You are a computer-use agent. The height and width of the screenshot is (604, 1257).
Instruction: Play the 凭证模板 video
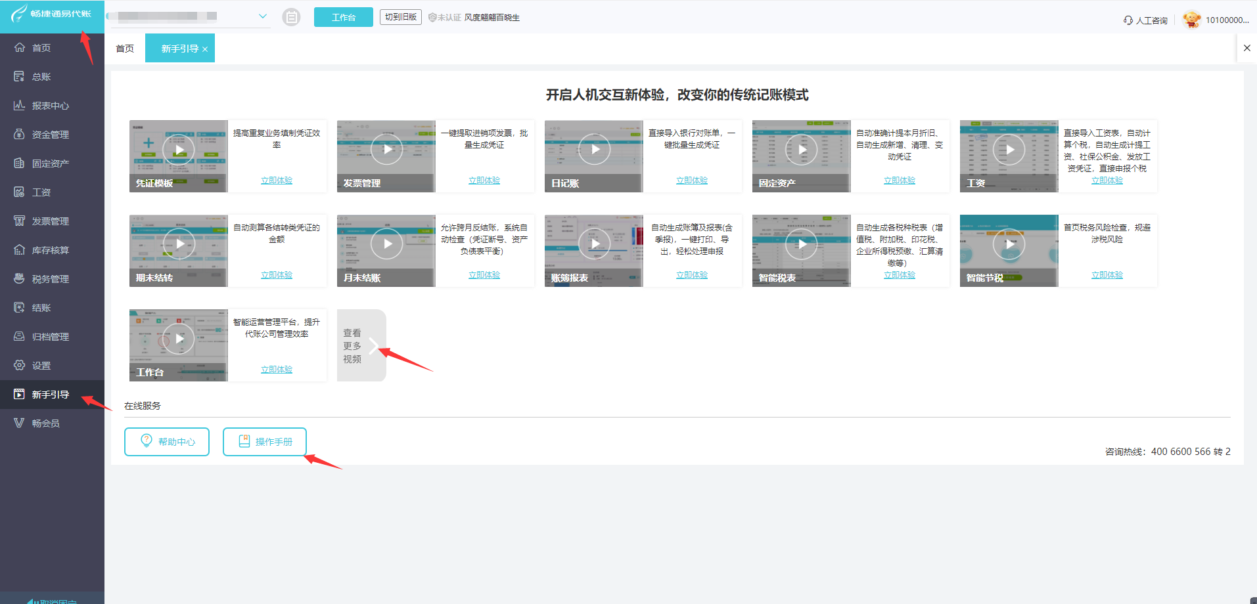point(179,150)
